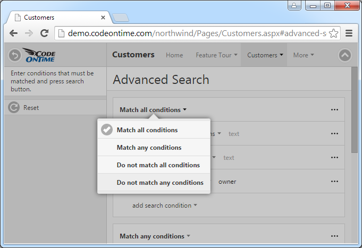Click the browser address bar

click(191, 33)
